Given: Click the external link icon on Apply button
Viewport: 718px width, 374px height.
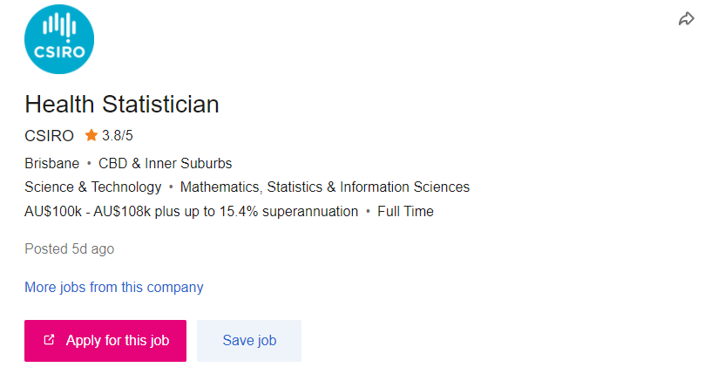Looking at the screenshot, I should tap(49, 340).
